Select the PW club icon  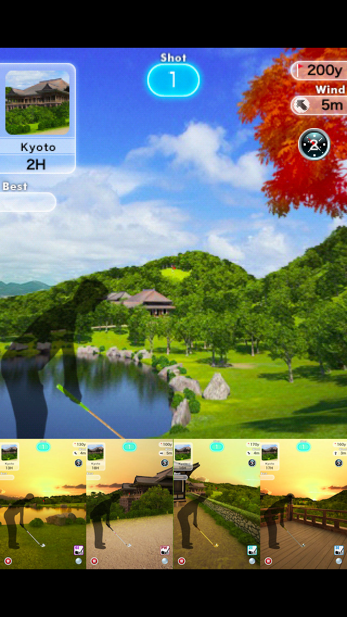pyautogui.click(x=165, y=550)
